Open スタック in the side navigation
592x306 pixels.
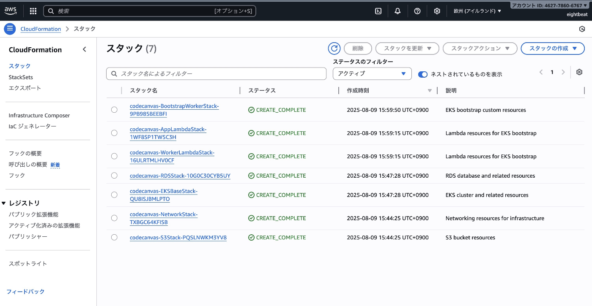point(19,66)
